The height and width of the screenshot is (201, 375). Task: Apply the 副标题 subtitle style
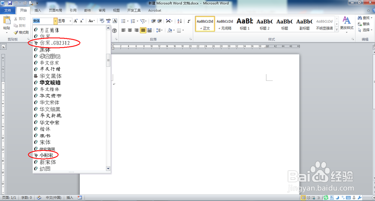(304, 24)
